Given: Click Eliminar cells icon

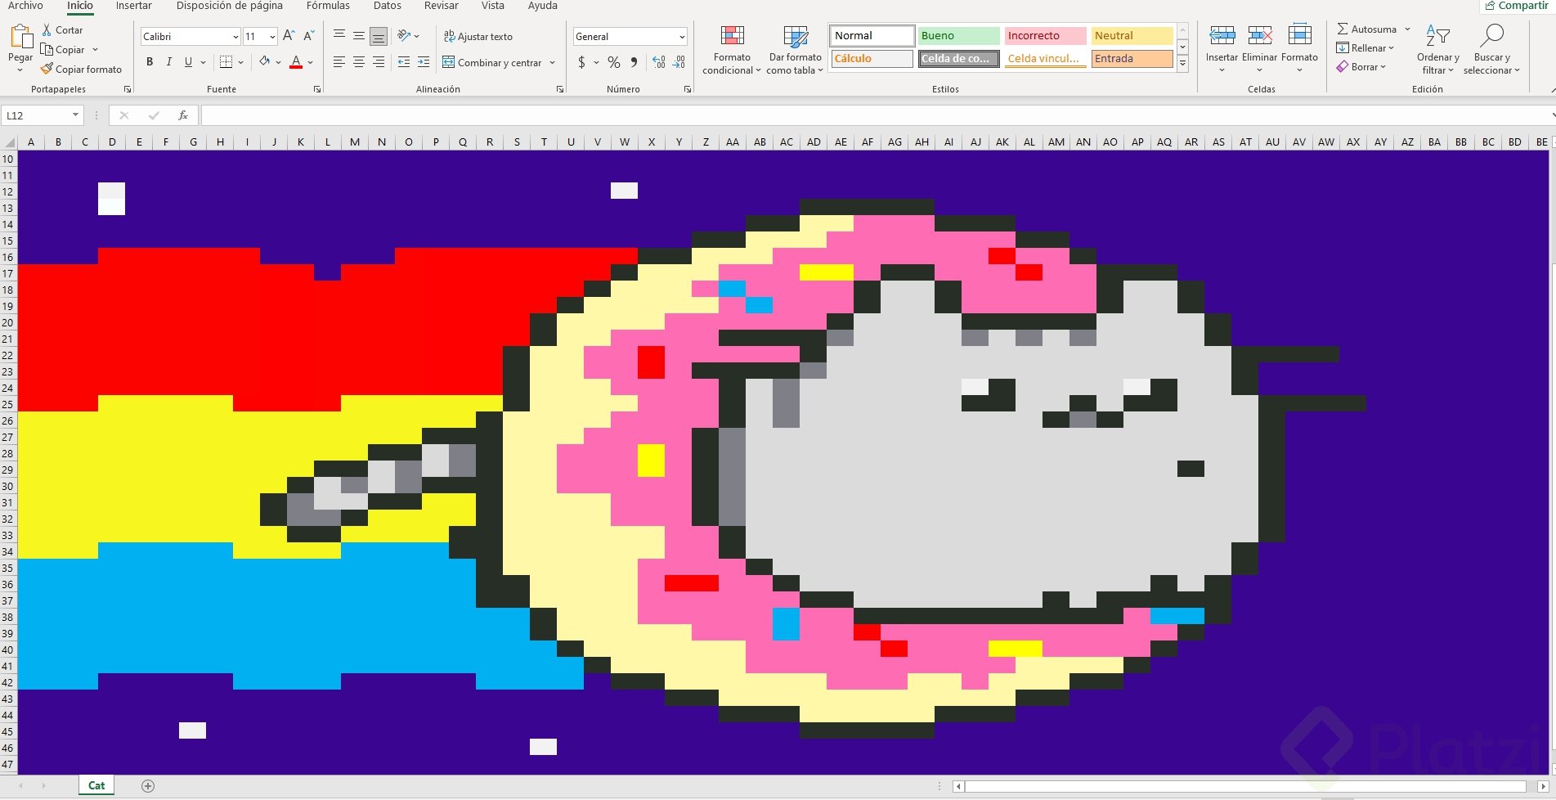Looking at the screenshot, I should click(x=1260, y=35).
